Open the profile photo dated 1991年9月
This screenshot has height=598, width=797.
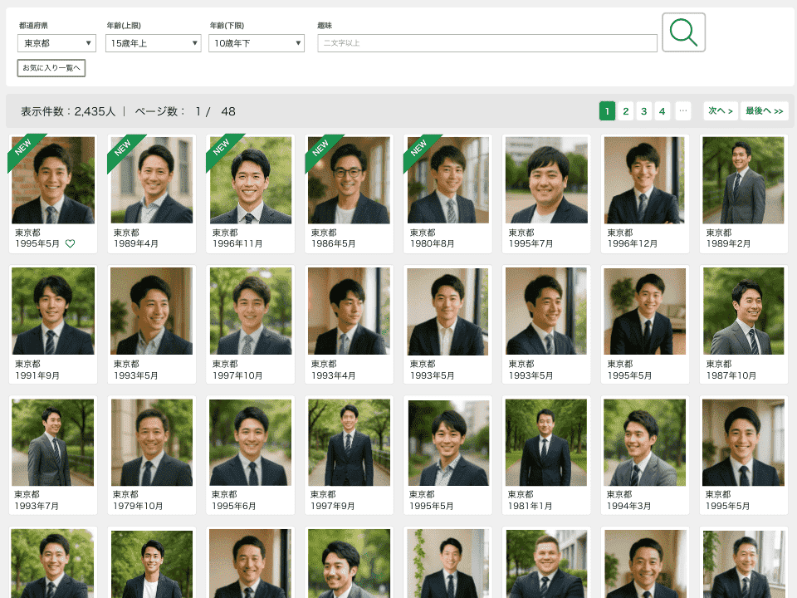(53, 311)
